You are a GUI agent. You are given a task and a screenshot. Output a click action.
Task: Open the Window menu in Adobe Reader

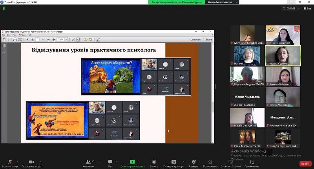pos(22,35)
